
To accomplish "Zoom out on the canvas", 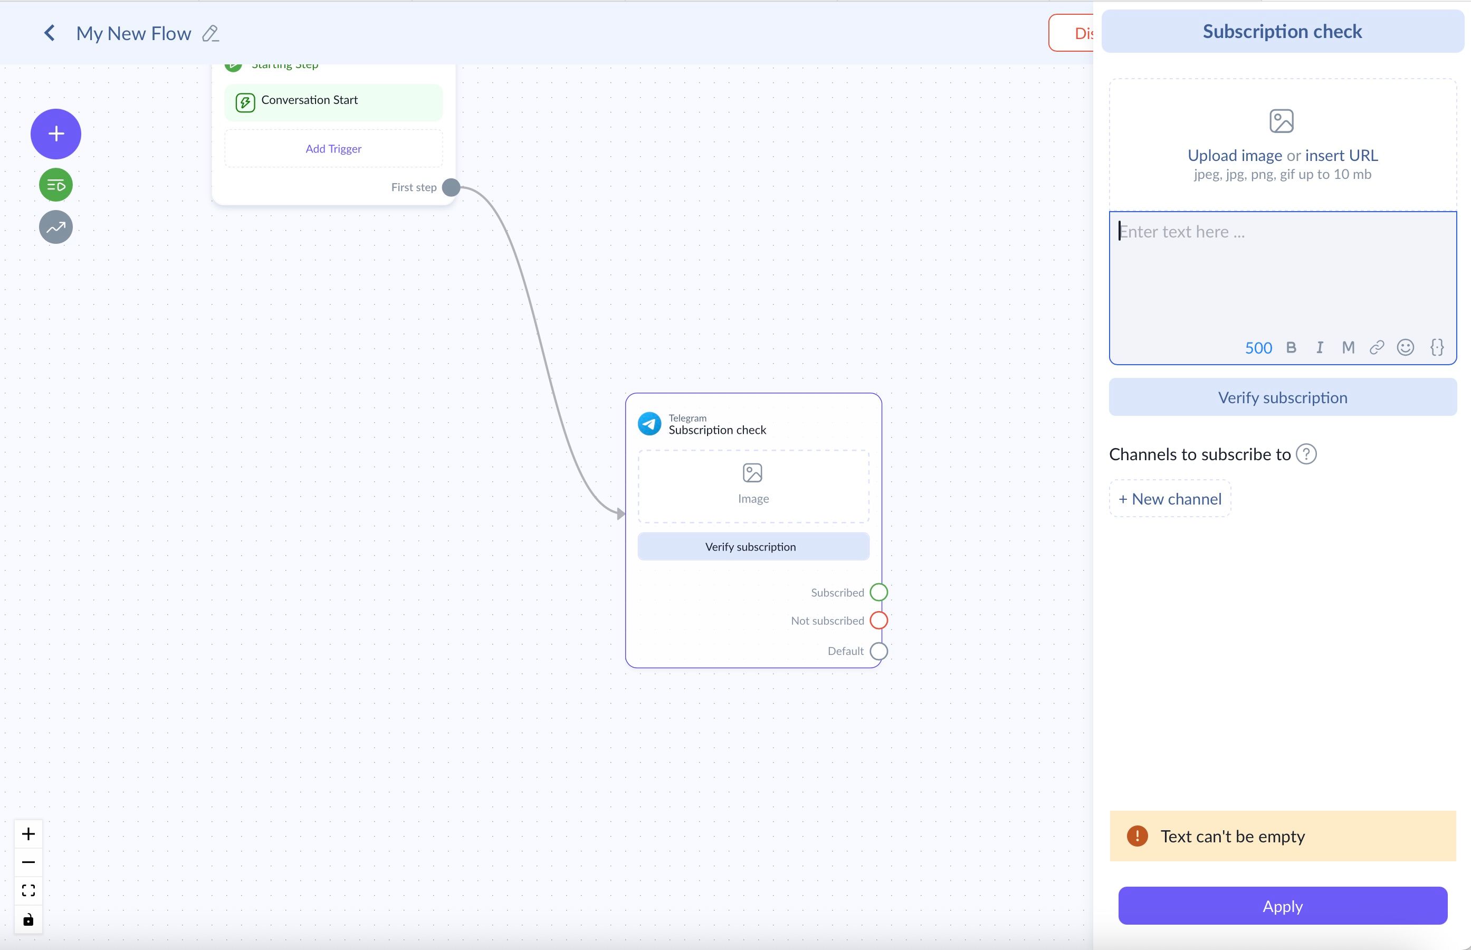I will pos(28,862).
